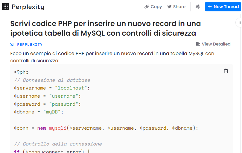This screenshot has width=242, height=153.
Task: Open the three-dot more options menu
Action: coord(240,22)
